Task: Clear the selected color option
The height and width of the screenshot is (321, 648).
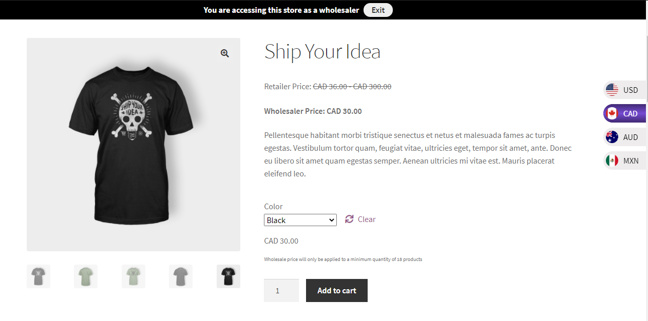Action: coord(367,219)
